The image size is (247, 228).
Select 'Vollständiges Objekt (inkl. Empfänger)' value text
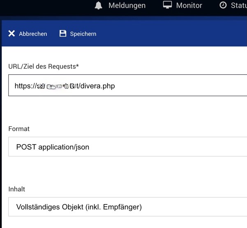(x=79, y=207)
